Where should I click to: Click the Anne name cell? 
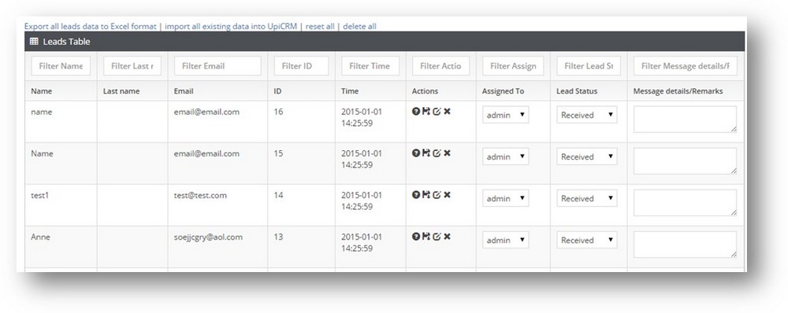tap(41, 238)
